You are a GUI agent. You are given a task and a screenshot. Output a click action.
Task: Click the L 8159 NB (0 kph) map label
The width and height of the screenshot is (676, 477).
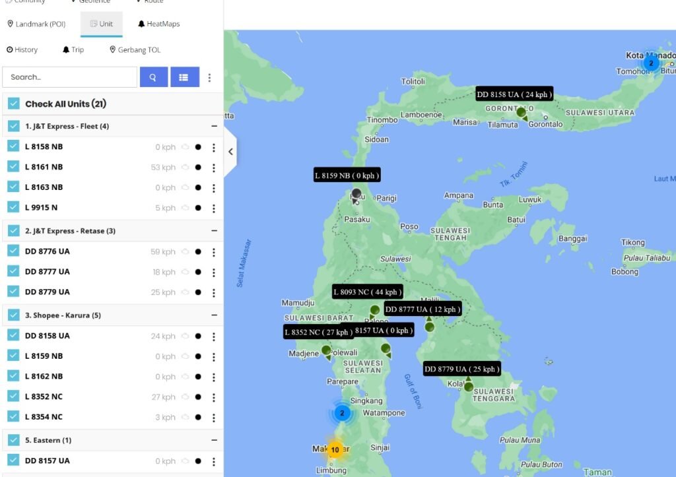347,175
